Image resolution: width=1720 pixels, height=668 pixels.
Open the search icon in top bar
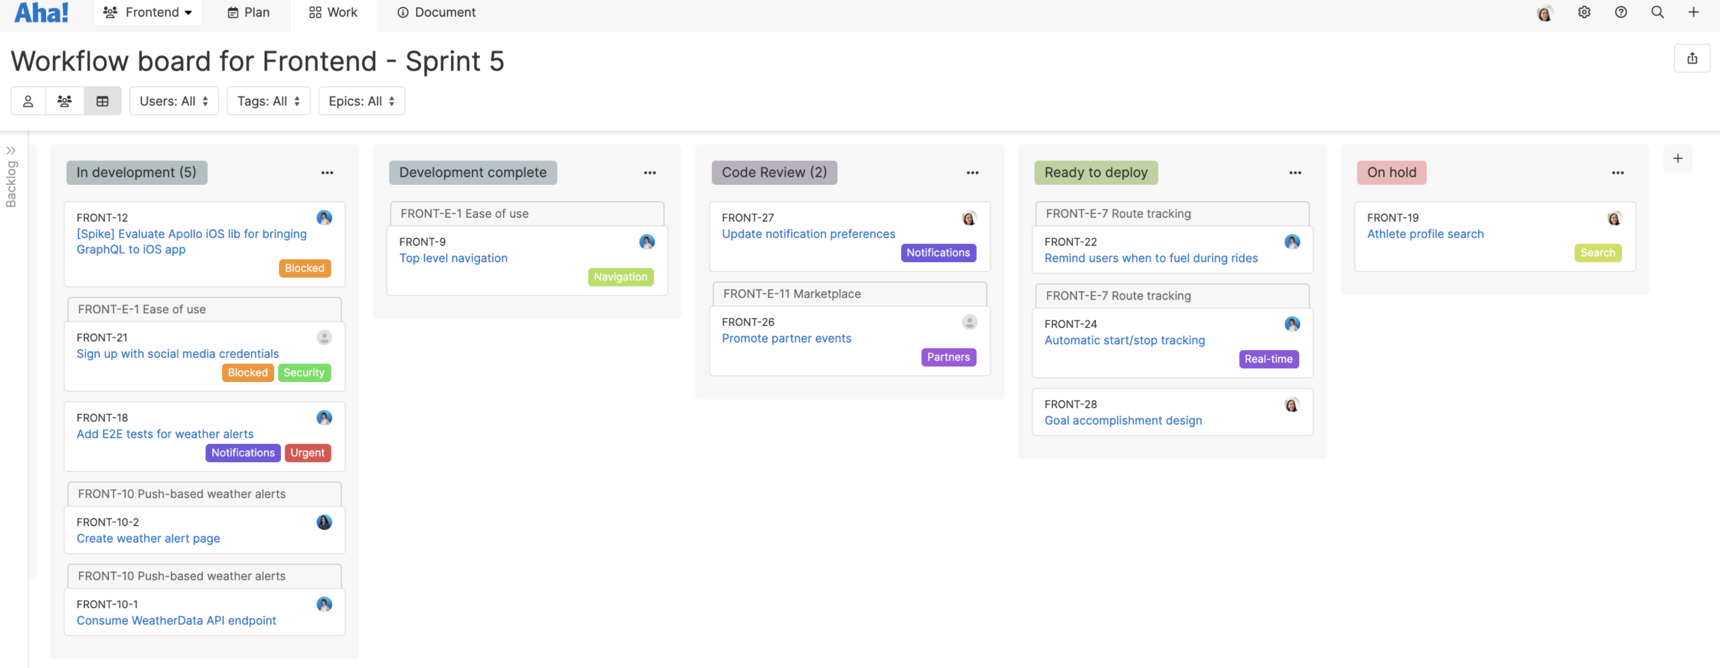(x=1656, y=12)
